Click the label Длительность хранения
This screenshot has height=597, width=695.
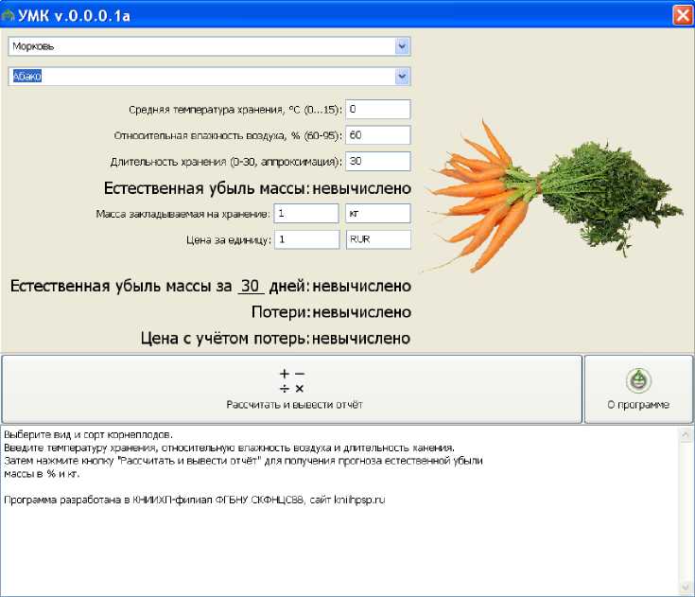click(x=226, y=162)
